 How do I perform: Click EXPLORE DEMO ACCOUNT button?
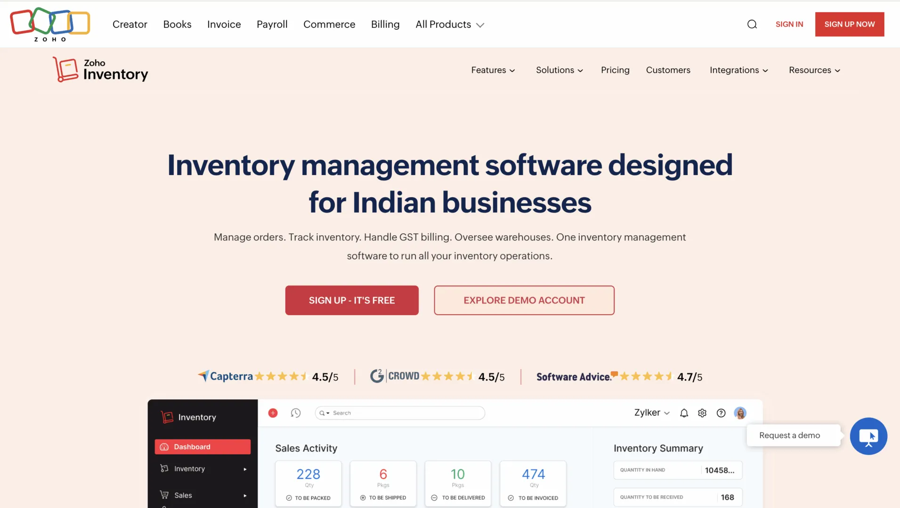524,300
